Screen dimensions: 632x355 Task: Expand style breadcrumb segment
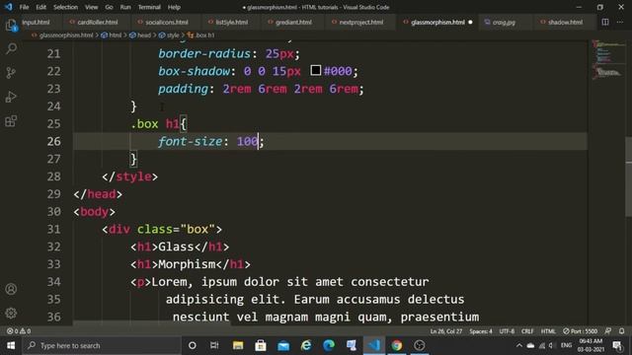point(173,35)
